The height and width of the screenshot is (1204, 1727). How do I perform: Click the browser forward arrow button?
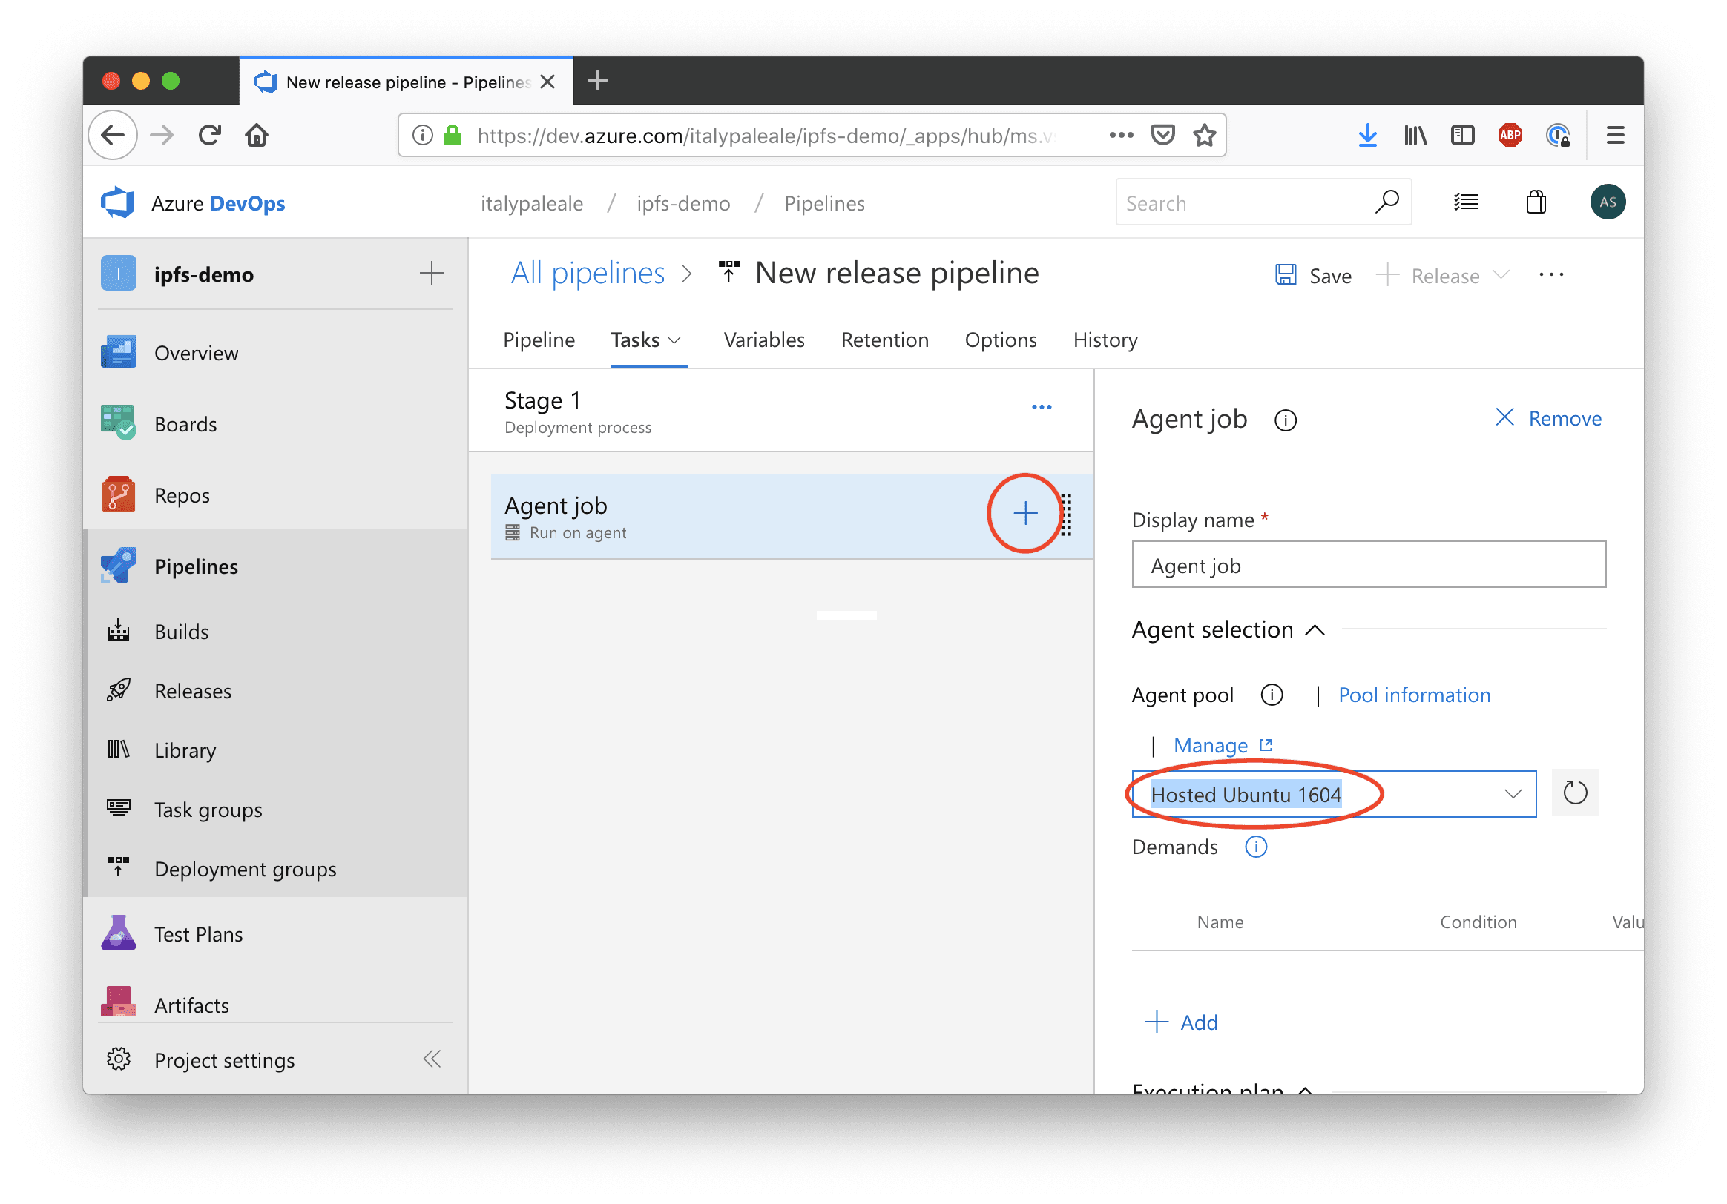162,135
